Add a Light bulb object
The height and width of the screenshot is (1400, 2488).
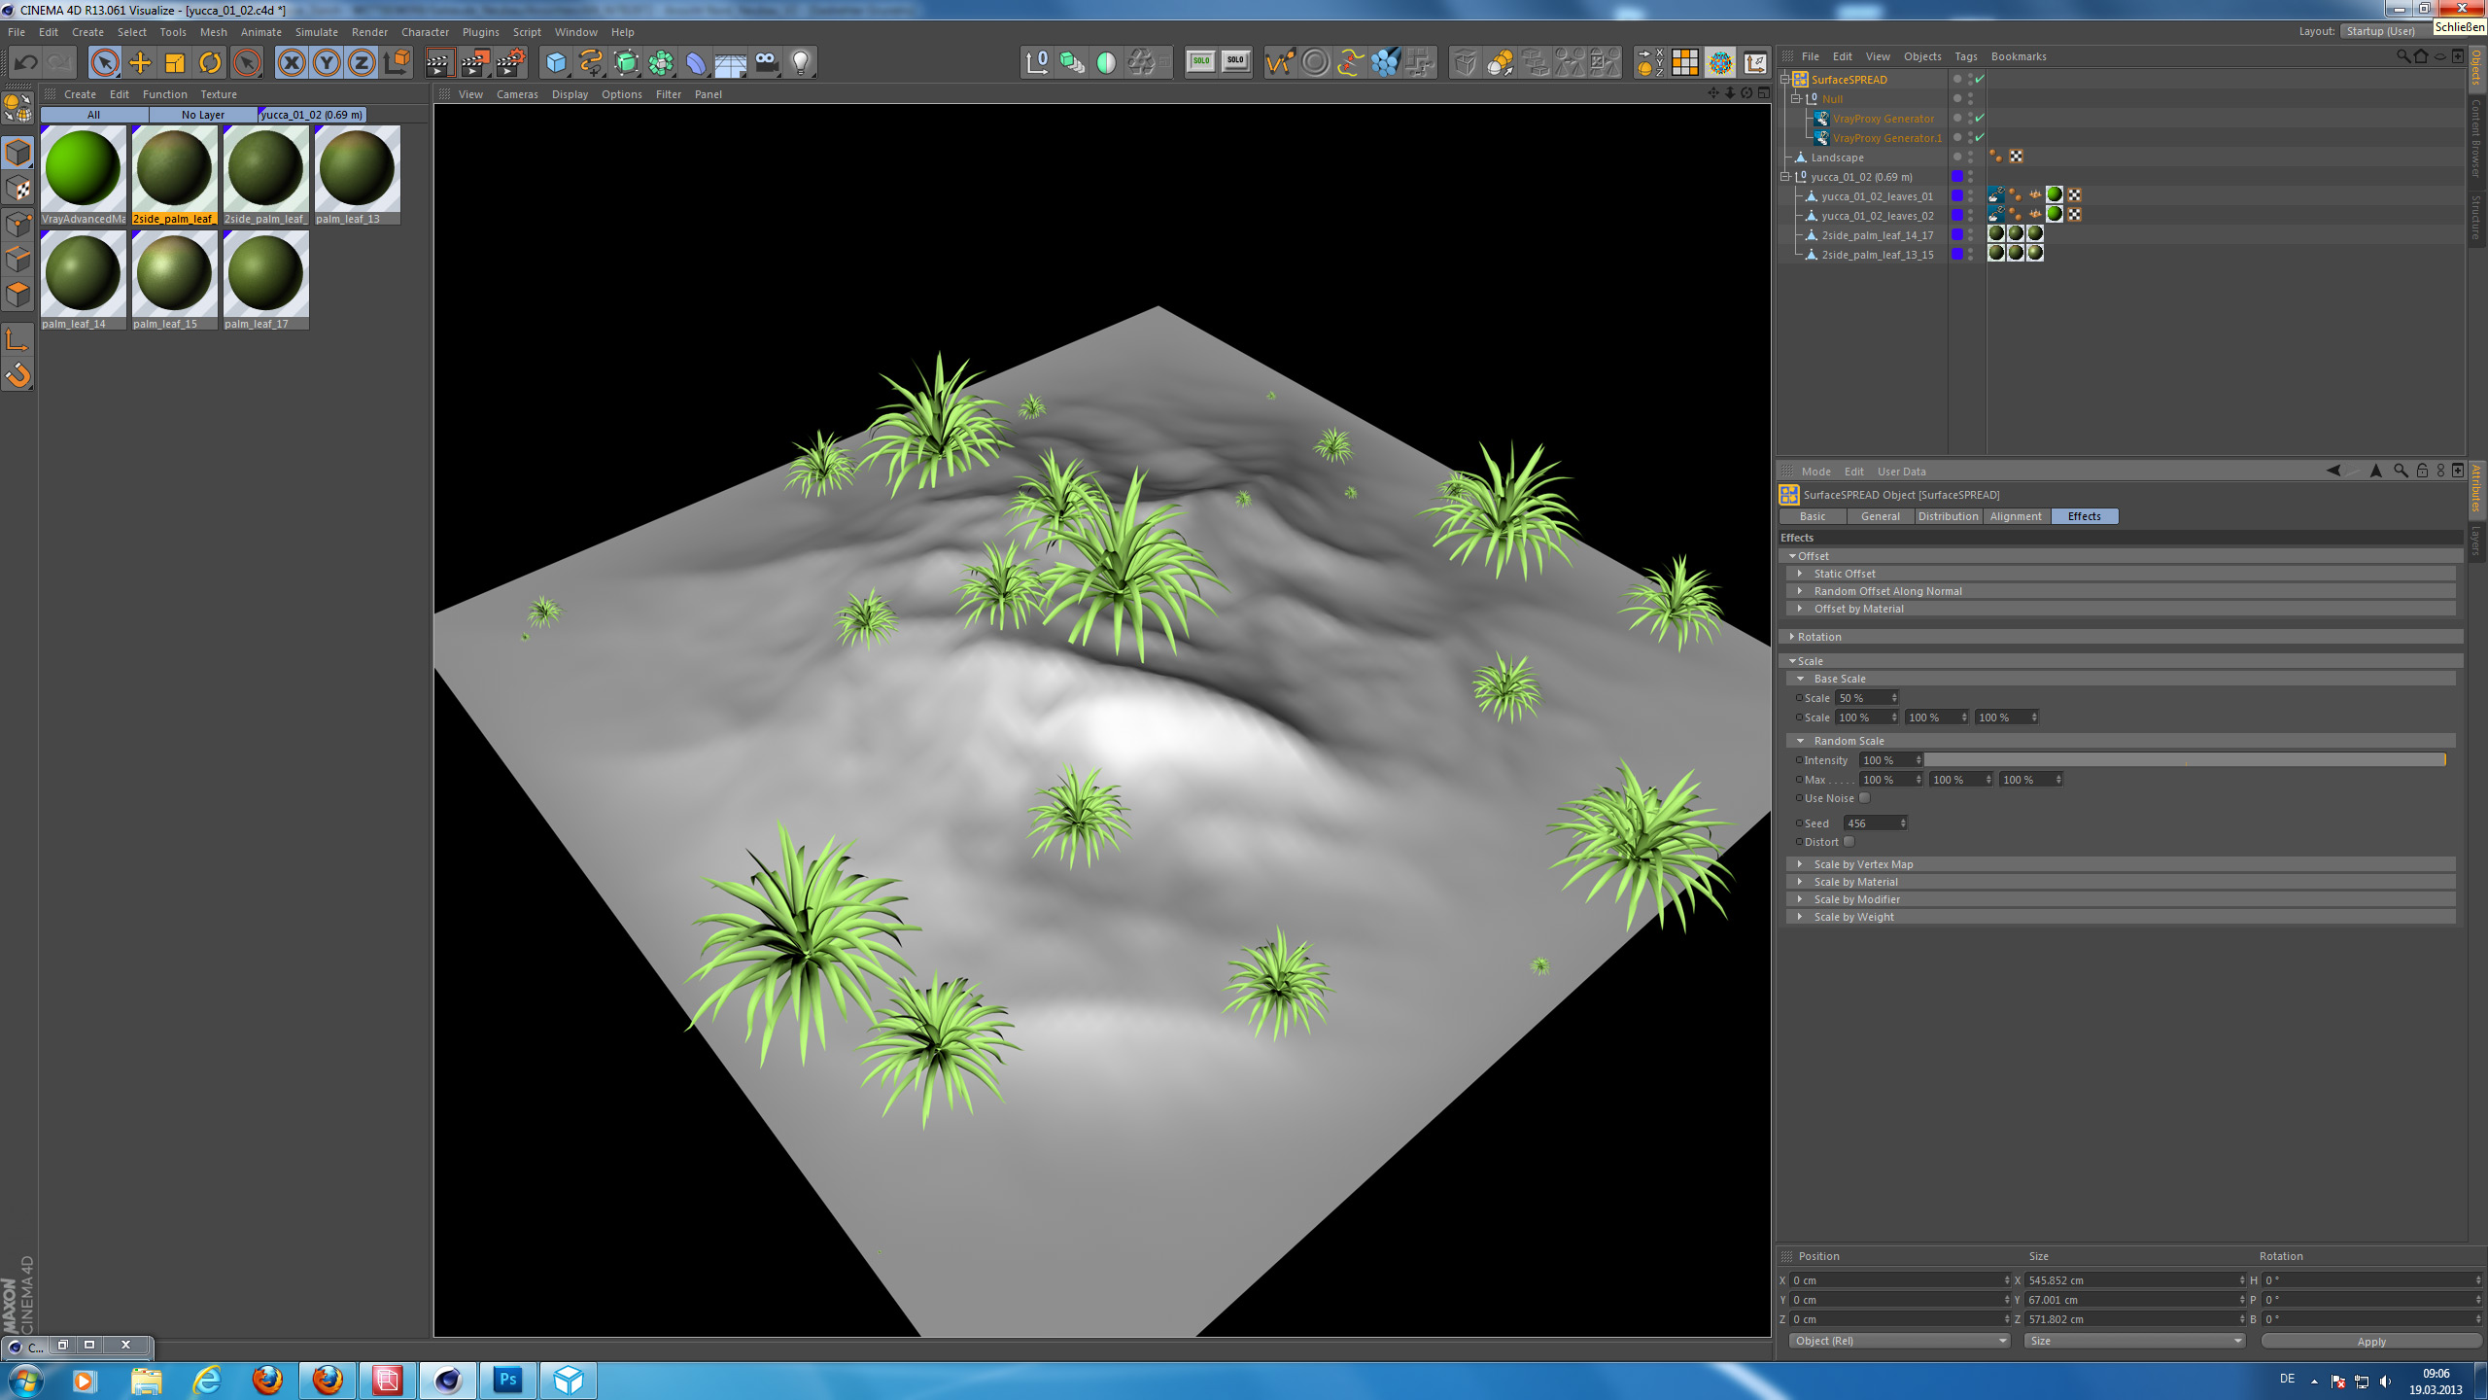[801, 63]
